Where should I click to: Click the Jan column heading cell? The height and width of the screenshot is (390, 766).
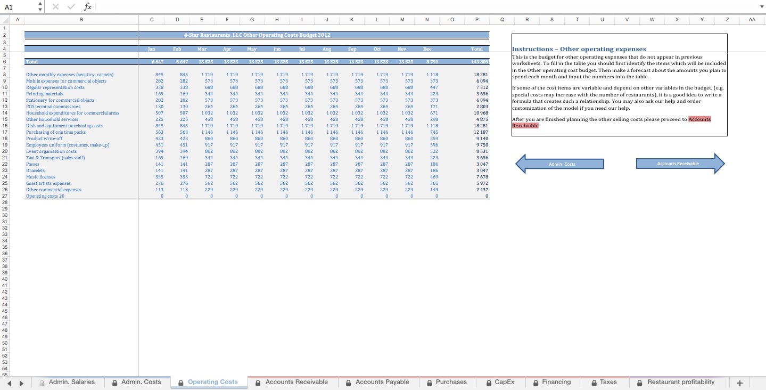(x=151, y=49)
